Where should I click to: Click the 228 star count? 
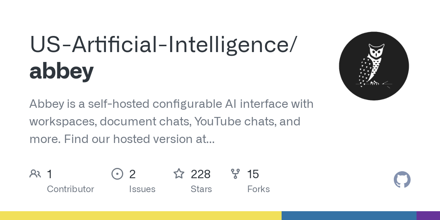point(201,174)
